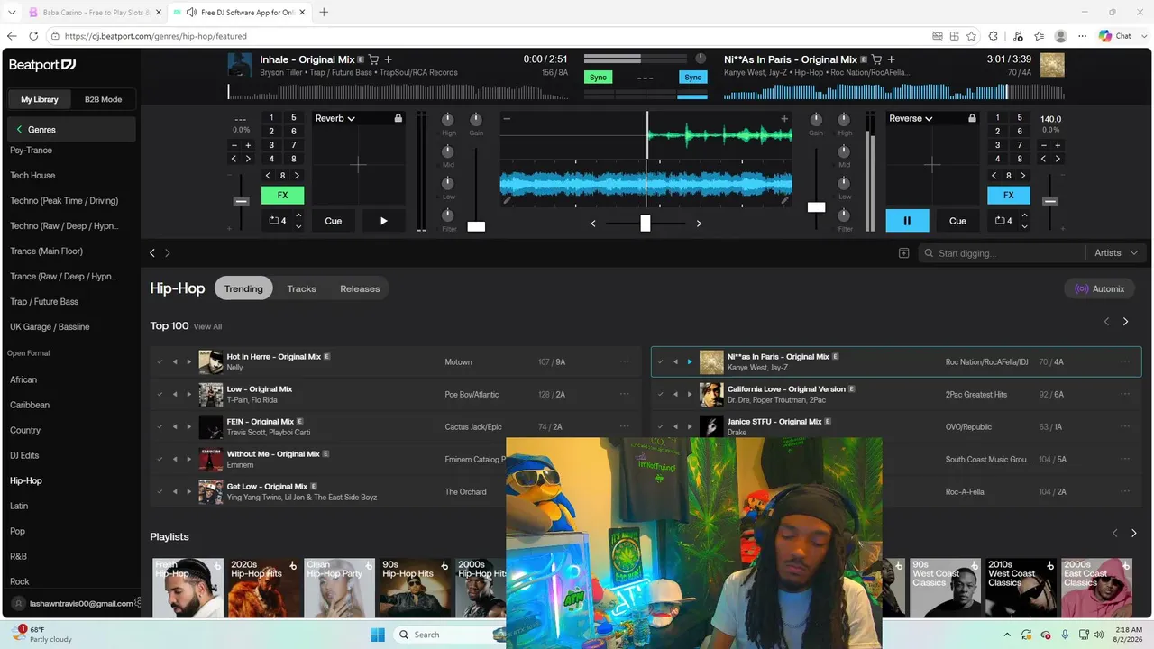This screenshot has height=649, width=1154.
Task: Nudge right deck backward with left arrow
Action: (1044, 159)
